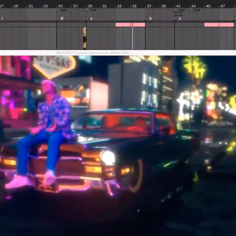Click the video preview frame with the car
This screenshot has height=236, width=236.
coord(118,146)
